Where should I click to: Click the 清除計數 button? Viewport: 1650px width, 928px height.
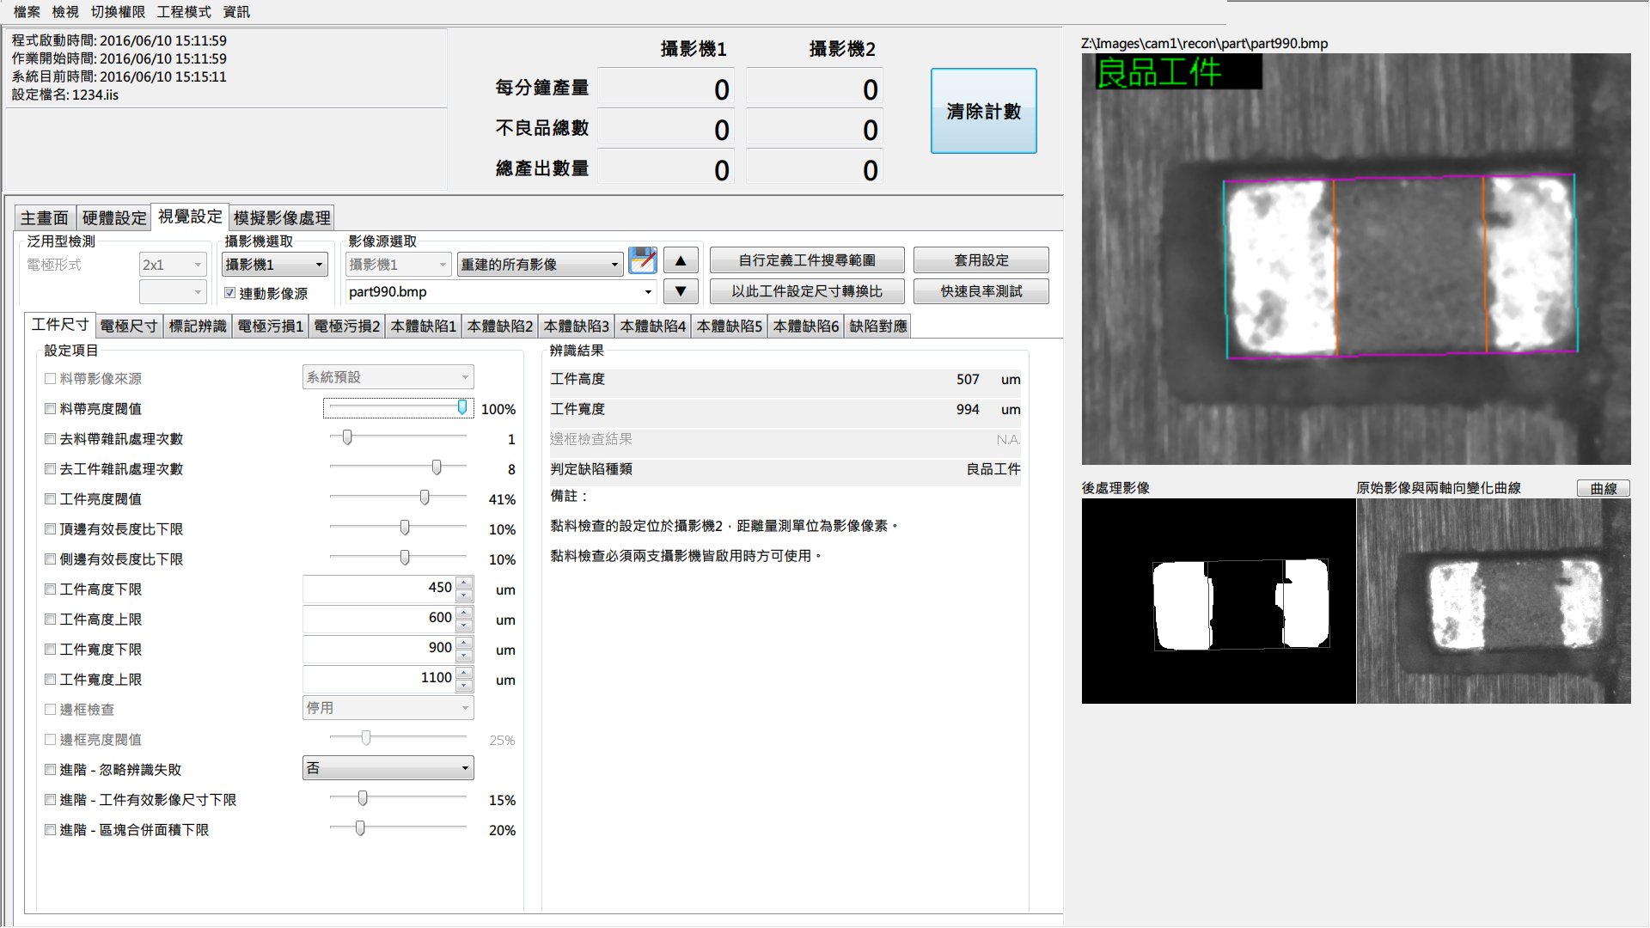coord(984,111)
